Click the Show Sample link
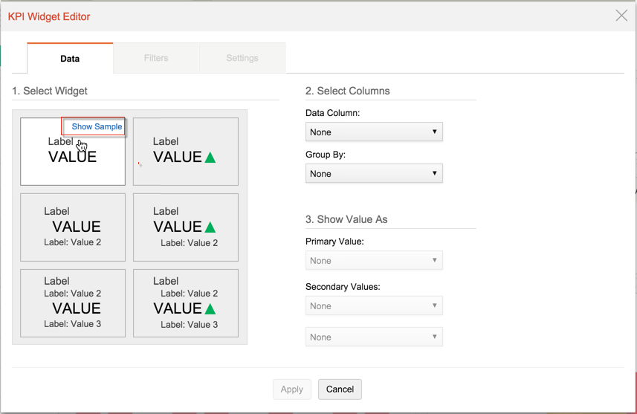The image size is (637, 414). 97,127
